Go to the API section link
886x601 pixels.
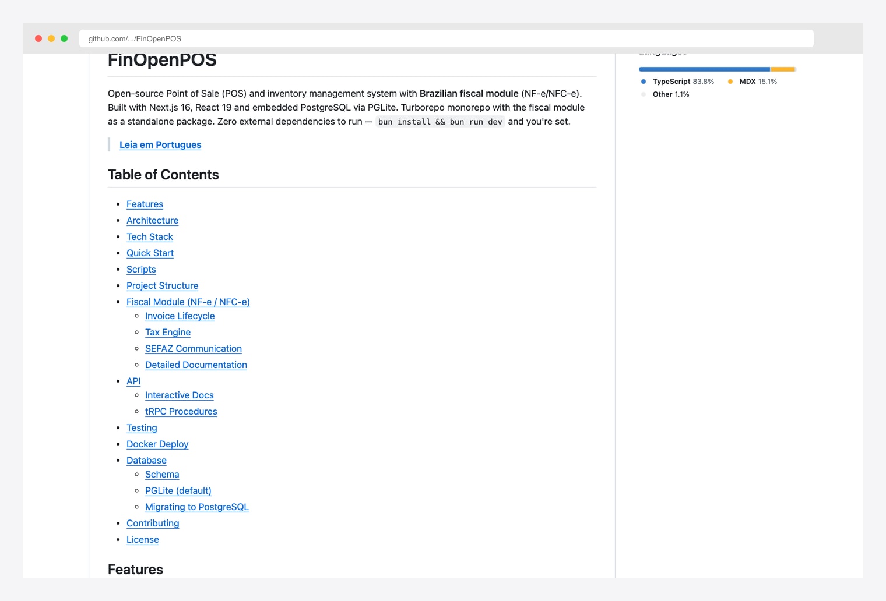[133, 381]
